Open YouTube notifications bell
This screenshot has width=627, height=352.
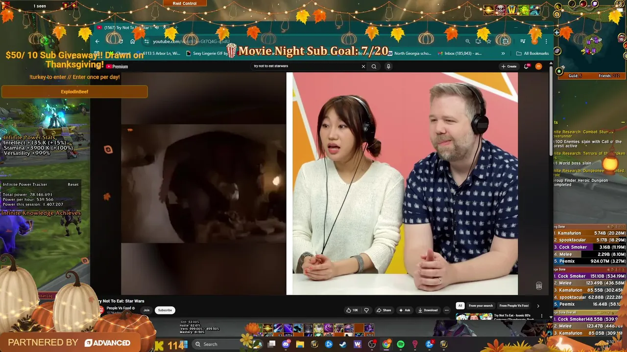tap(527, 66)
